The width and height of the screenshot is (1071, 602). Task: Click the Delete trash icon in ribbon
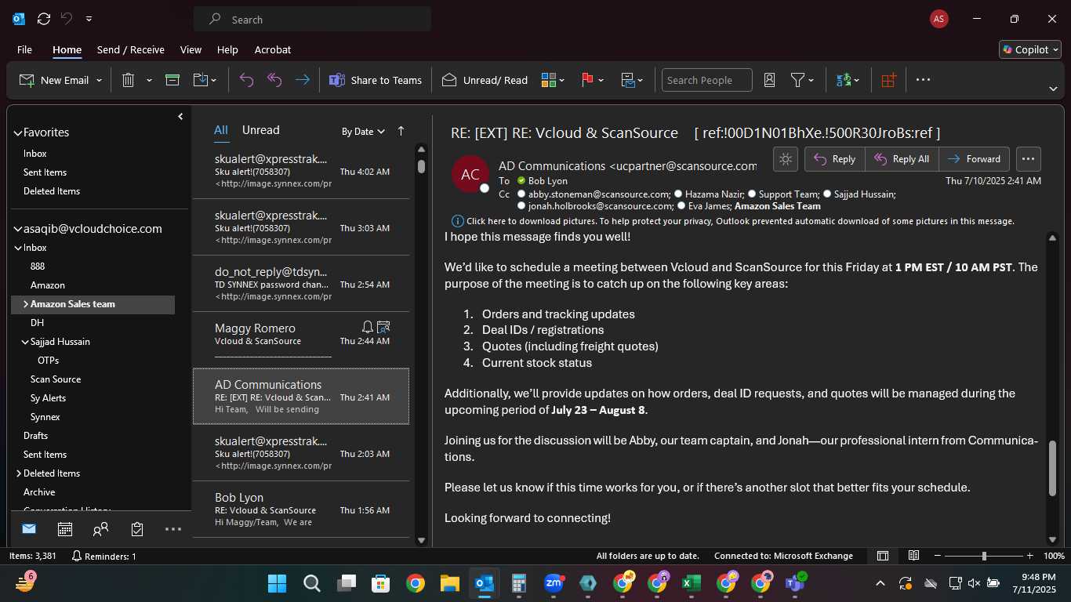click(129, 80)
